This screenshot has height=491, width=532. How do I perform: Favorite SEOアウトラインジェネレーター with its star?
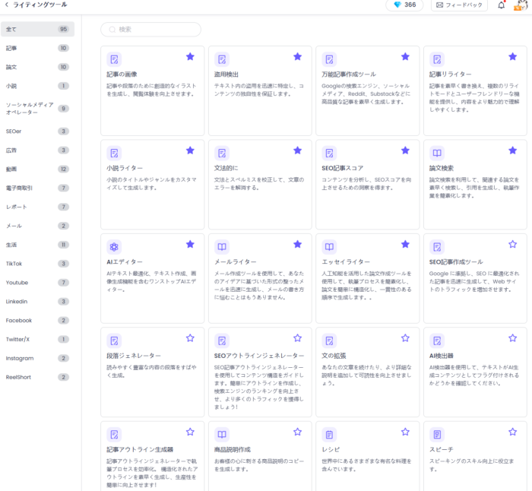(298, 338)
